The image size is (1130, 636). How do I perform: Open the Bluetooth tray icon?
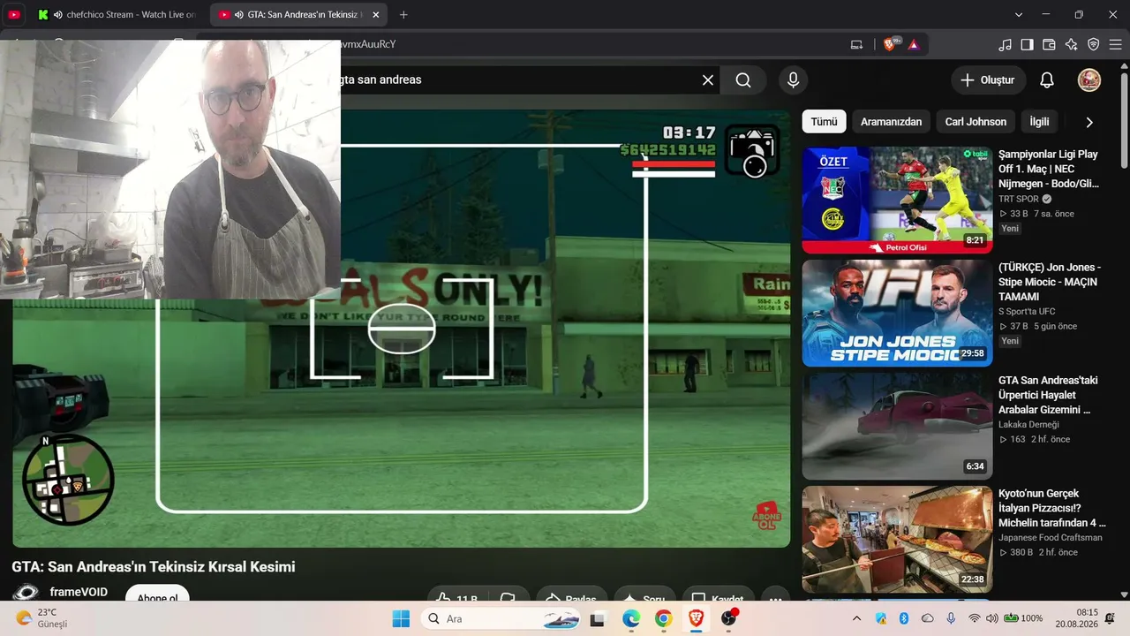click(x=904, y=618)
